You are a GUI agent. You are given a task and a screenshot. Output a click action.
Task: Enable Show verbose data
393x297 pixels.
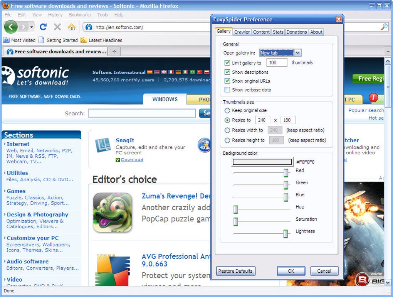click(x=227, y=89)
